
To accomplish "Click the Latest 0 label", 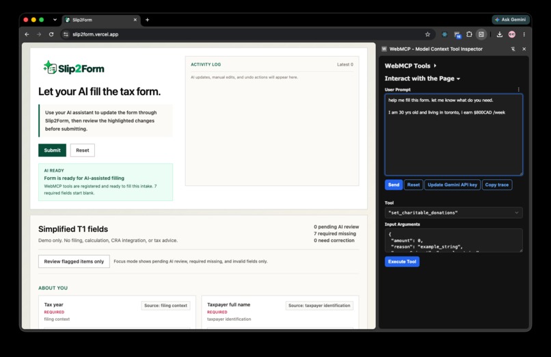I will [345, 65].
